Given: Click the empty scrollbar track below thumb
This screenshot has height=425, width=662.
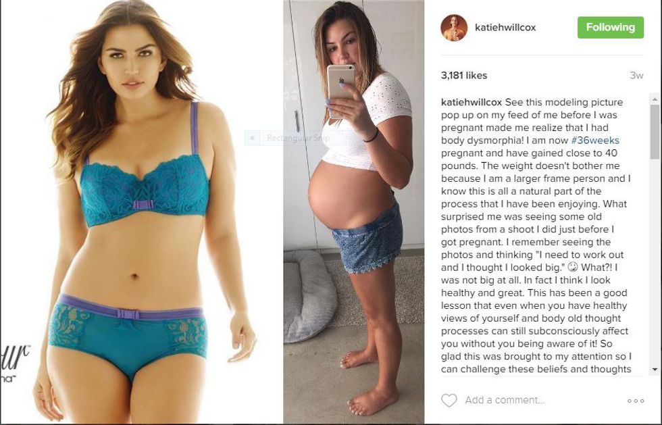Looking at the screenshot, I should click(655, 262).
